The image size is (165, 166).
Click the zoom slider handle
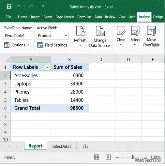tap(133, 157)
